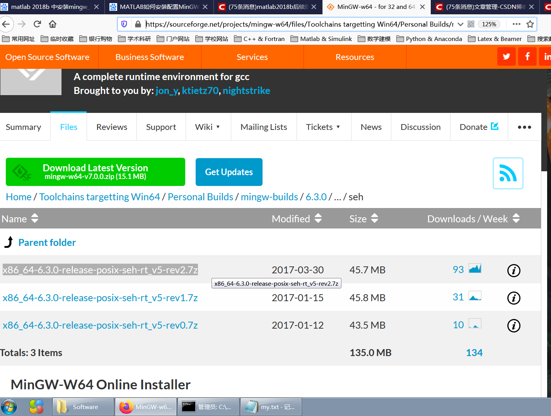Click the project navigation more dots
The width and height of the screenshot is (551, 416).
click(524, 127)
